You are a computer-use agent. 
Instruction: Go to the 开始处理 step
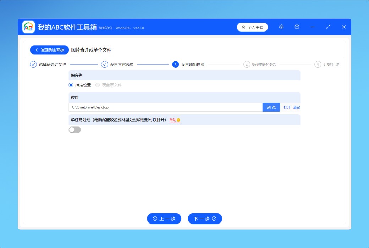331,64
